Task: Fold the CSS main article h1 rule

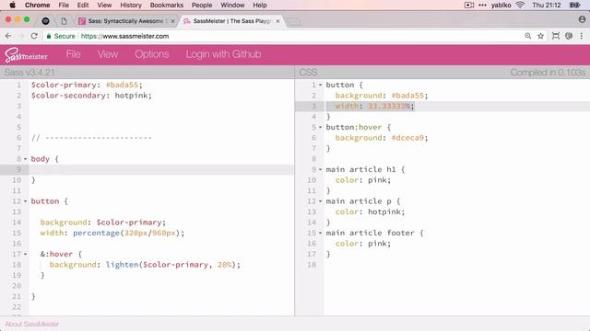Action: (x=320, y=169)
